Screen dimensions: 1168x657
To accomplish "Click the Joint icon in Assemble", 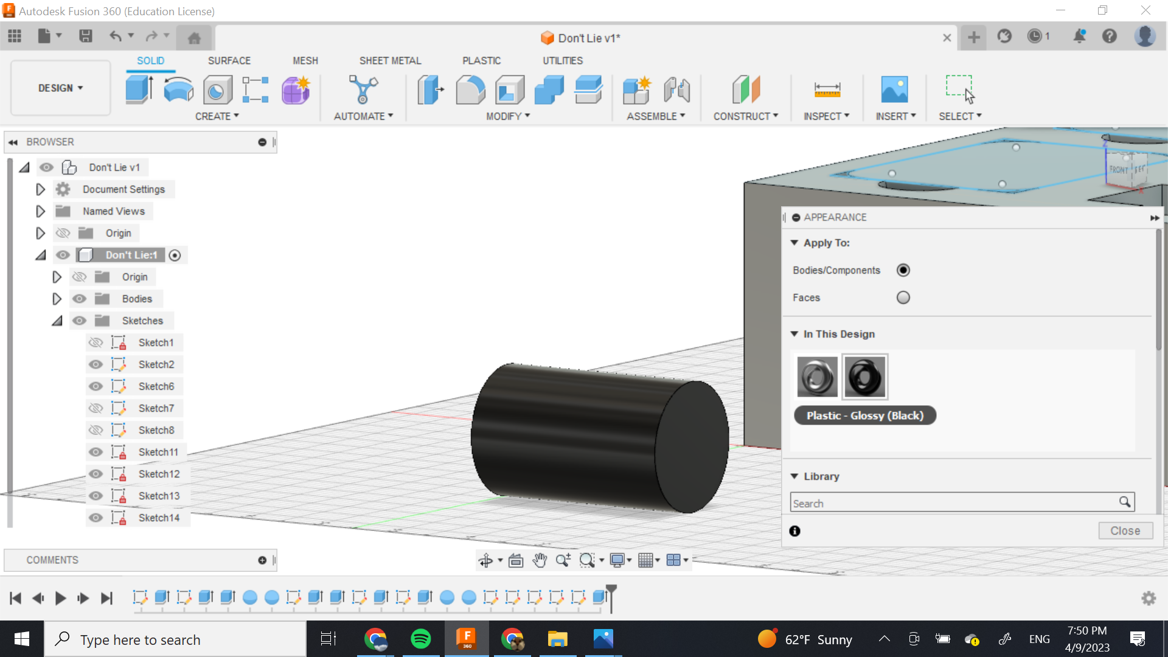I will 676,90.
